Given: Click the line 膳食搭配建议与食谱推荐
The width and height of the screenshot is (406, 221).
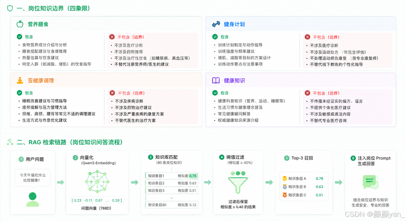Looking at the screenshot, I should (44, 51).
